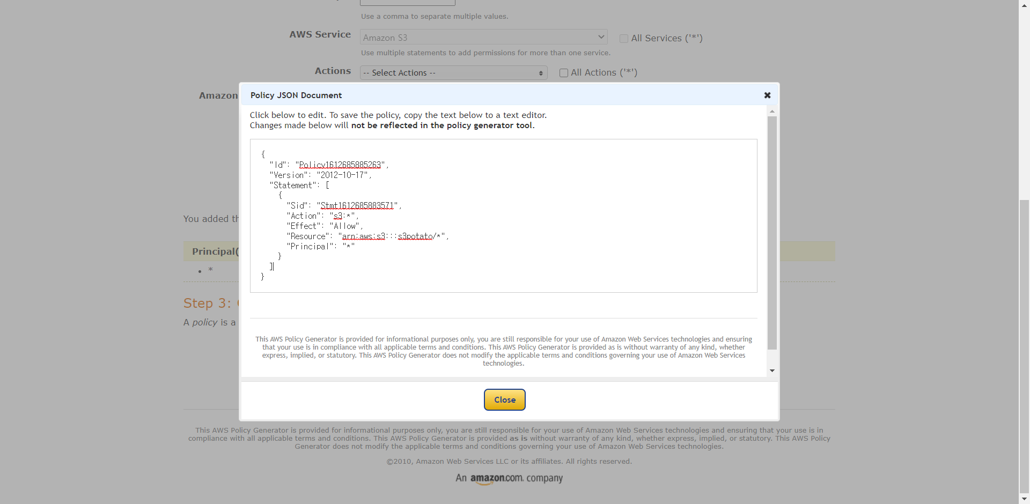Click the "Version": "2012-10-17" line

pyautogui.click(x=320, y=175)
